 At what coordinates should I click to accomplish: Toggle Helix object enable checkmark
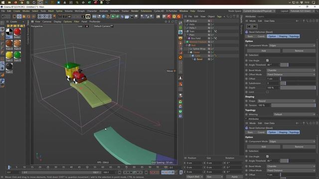click(x=213, y=24)
